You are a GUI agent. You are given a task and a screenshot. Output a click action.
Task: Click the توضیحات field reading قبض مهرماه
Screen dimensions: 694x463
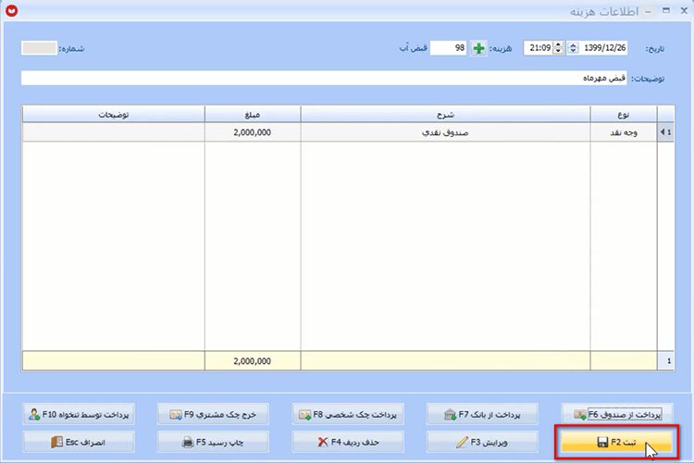point(324,78)
